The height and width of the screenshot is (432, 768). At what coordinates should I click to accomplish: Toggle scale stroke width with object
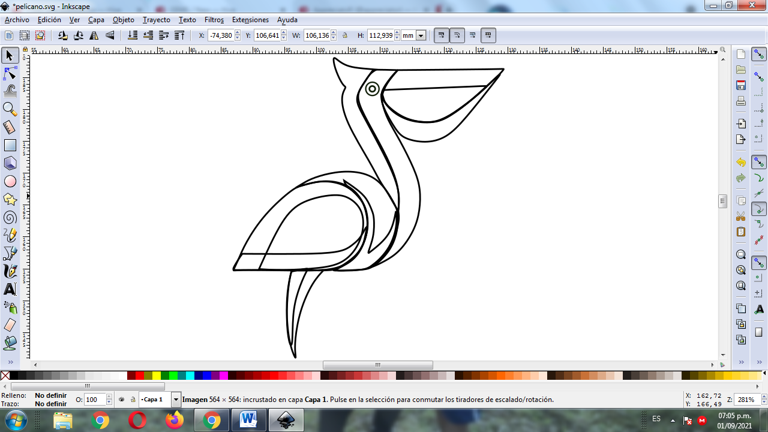tap(442, 35)
